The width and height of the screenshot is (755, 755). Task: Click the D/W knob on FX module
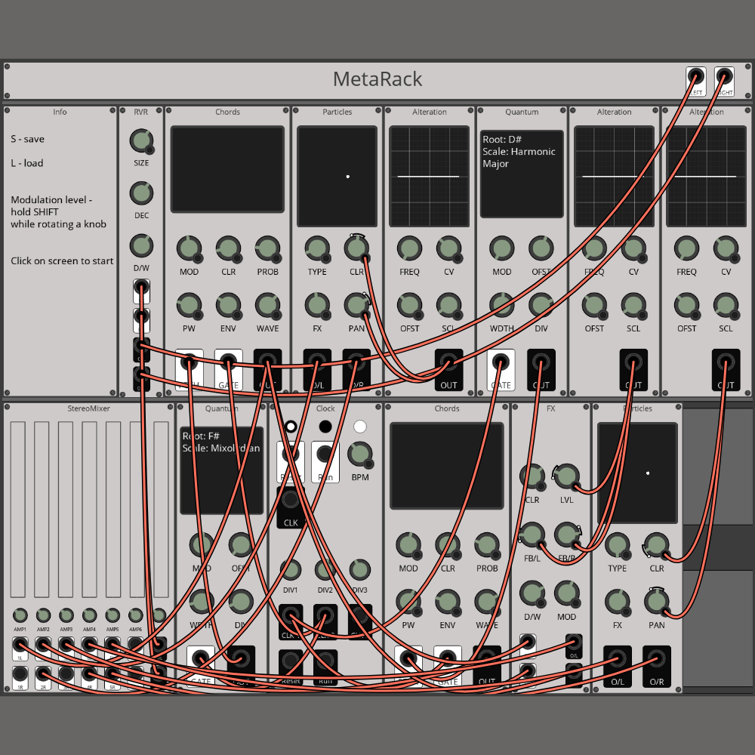[x=532, y=594]
